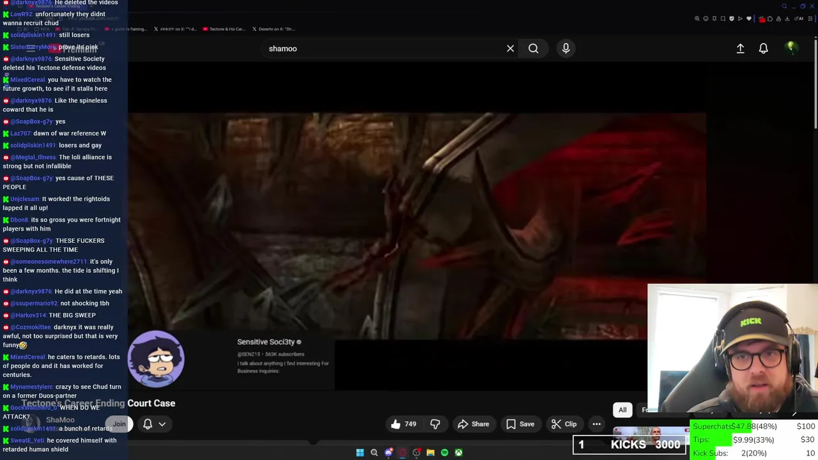This screenshot has width=818, height=460.
Task: Click the browser send arrow icon
Action: pyautogui.click(x=740, y=19)
